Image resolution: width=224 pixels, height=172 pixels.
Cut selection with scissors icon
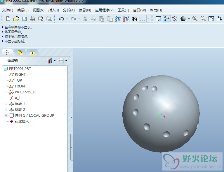tap(85, 19)
